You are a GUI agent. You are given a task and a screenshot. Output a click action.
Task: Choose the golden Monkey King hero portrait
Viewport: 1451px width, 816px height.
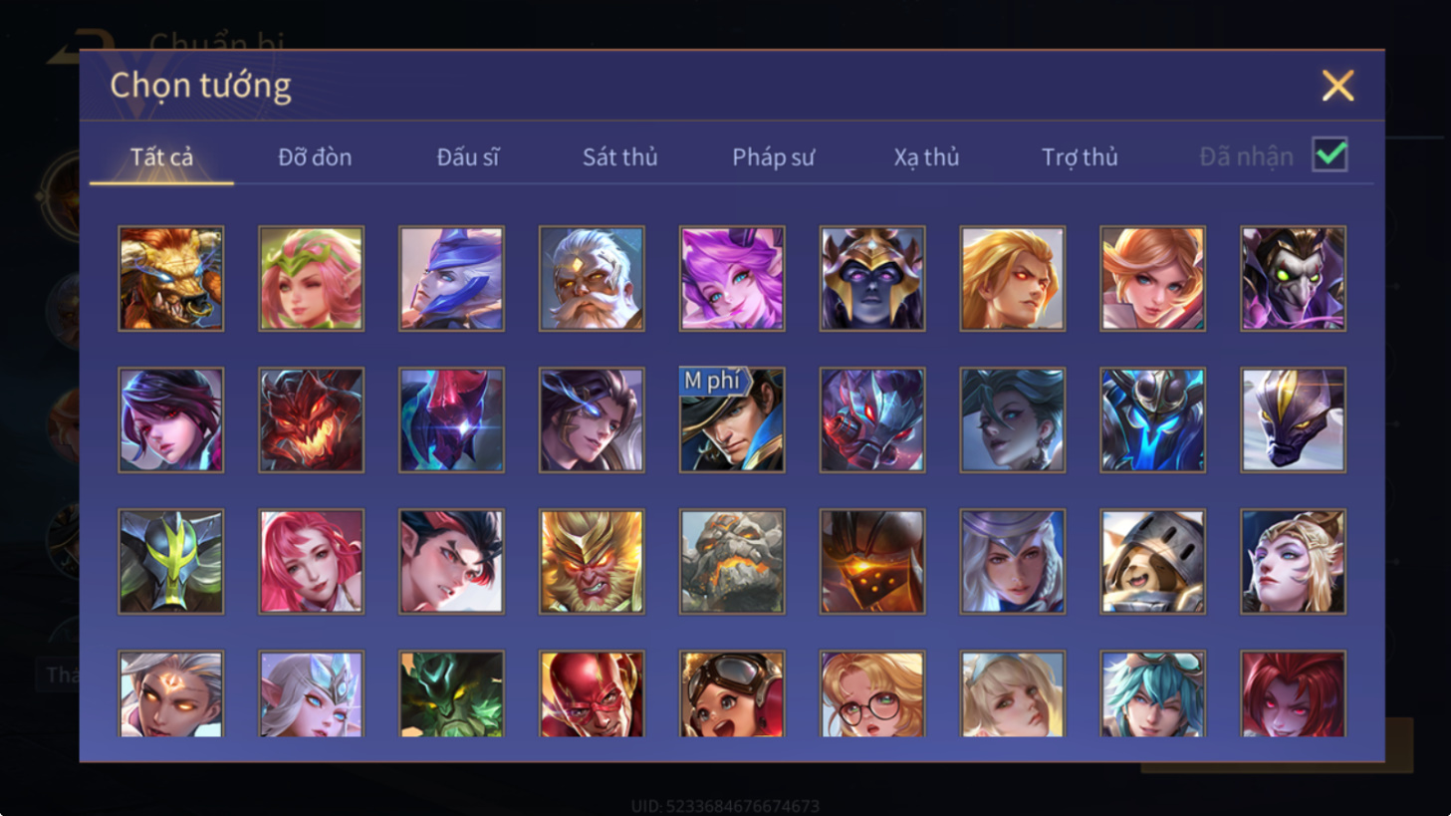[592, 561]
